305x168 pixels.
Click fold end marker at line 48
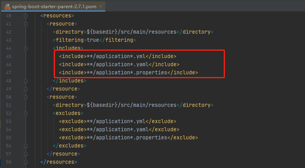point(26,81)
